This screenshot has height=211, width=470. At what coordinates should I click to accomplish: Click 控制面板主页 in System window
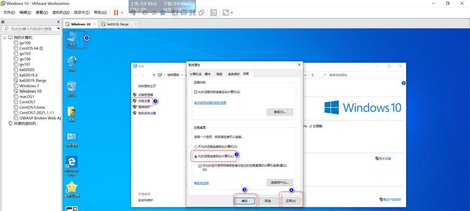pos(147,86)
